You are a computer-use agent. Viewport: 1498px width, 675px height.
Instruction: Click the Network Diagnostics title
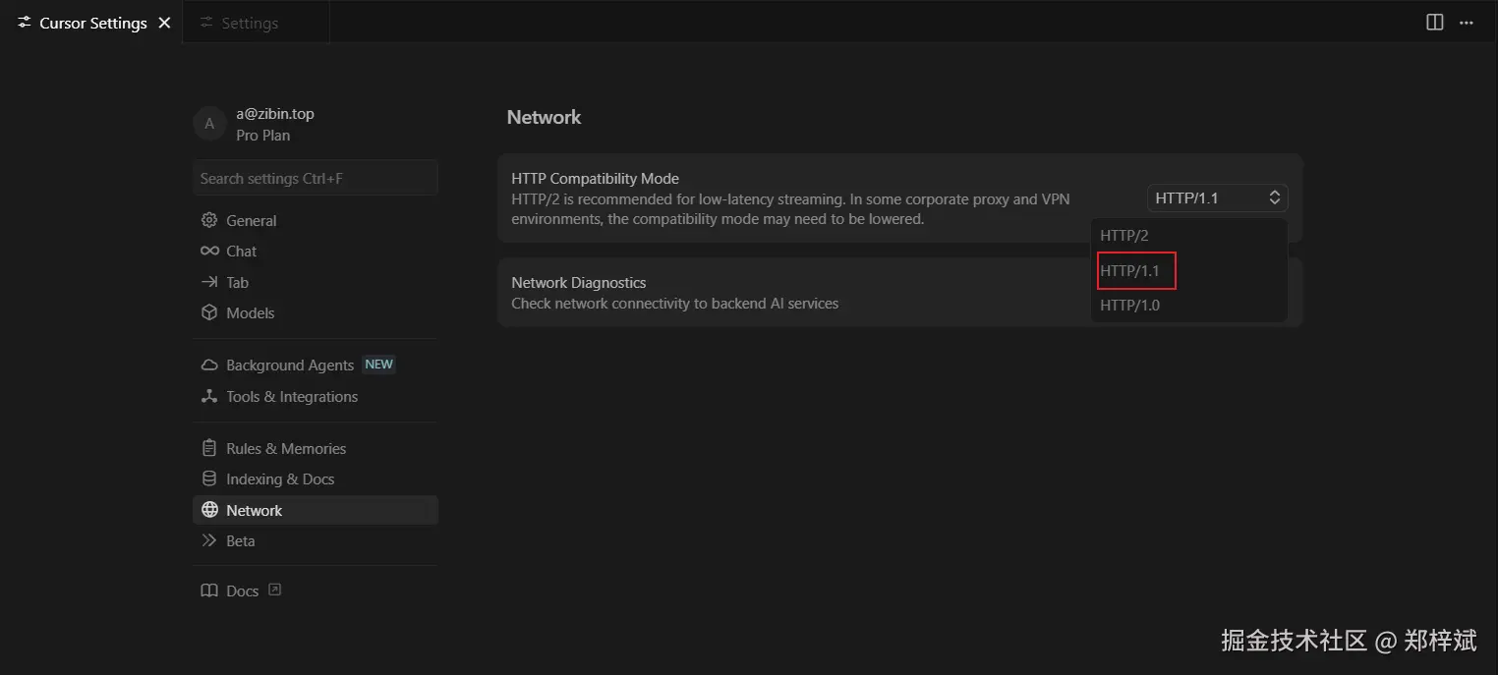pyautogui.click(x=578, y=282)
